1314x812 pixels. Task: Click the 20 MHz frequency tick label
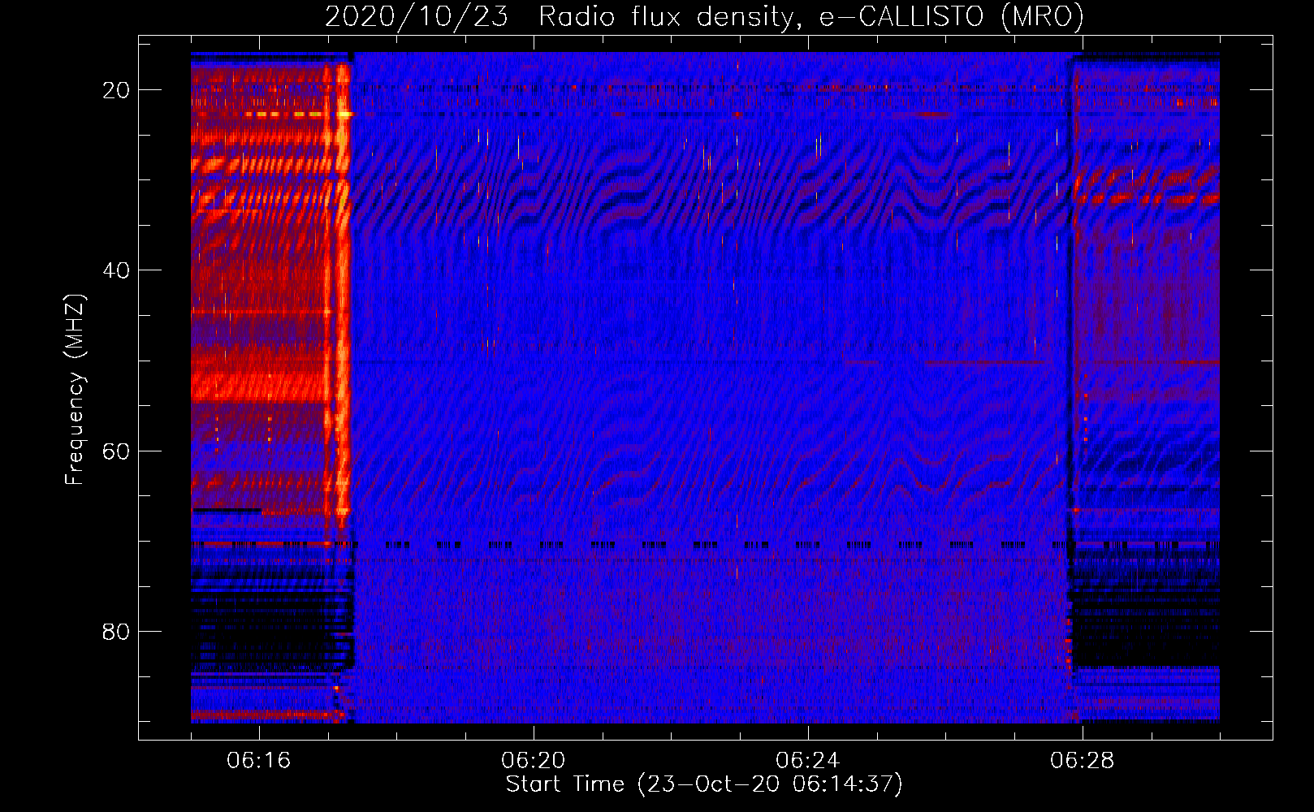pos(116,90)
